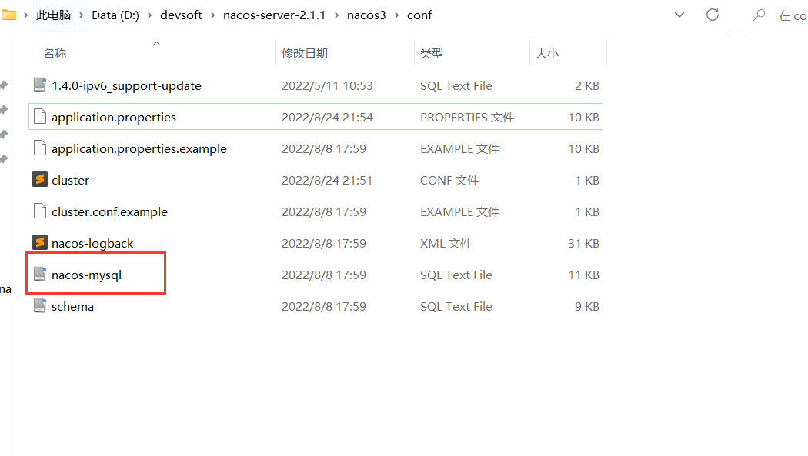Click the cluster.conf.example file icon
Viewport: 808px width, 456px height.
(x=40, y=211)
